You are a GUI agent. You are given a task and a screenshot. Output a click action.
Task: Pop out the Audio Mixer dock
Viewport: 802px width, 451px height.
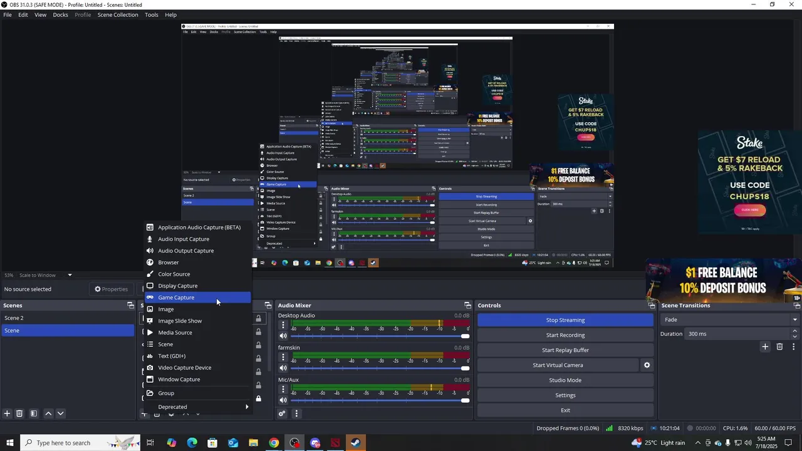(x=467, y=305)
